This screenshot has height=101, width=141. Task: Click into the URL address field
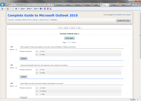(x=28, y=5)
